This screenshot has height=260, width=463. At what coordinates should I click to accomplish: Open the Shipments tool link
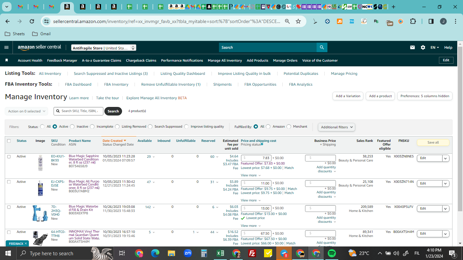pos(222,84)
